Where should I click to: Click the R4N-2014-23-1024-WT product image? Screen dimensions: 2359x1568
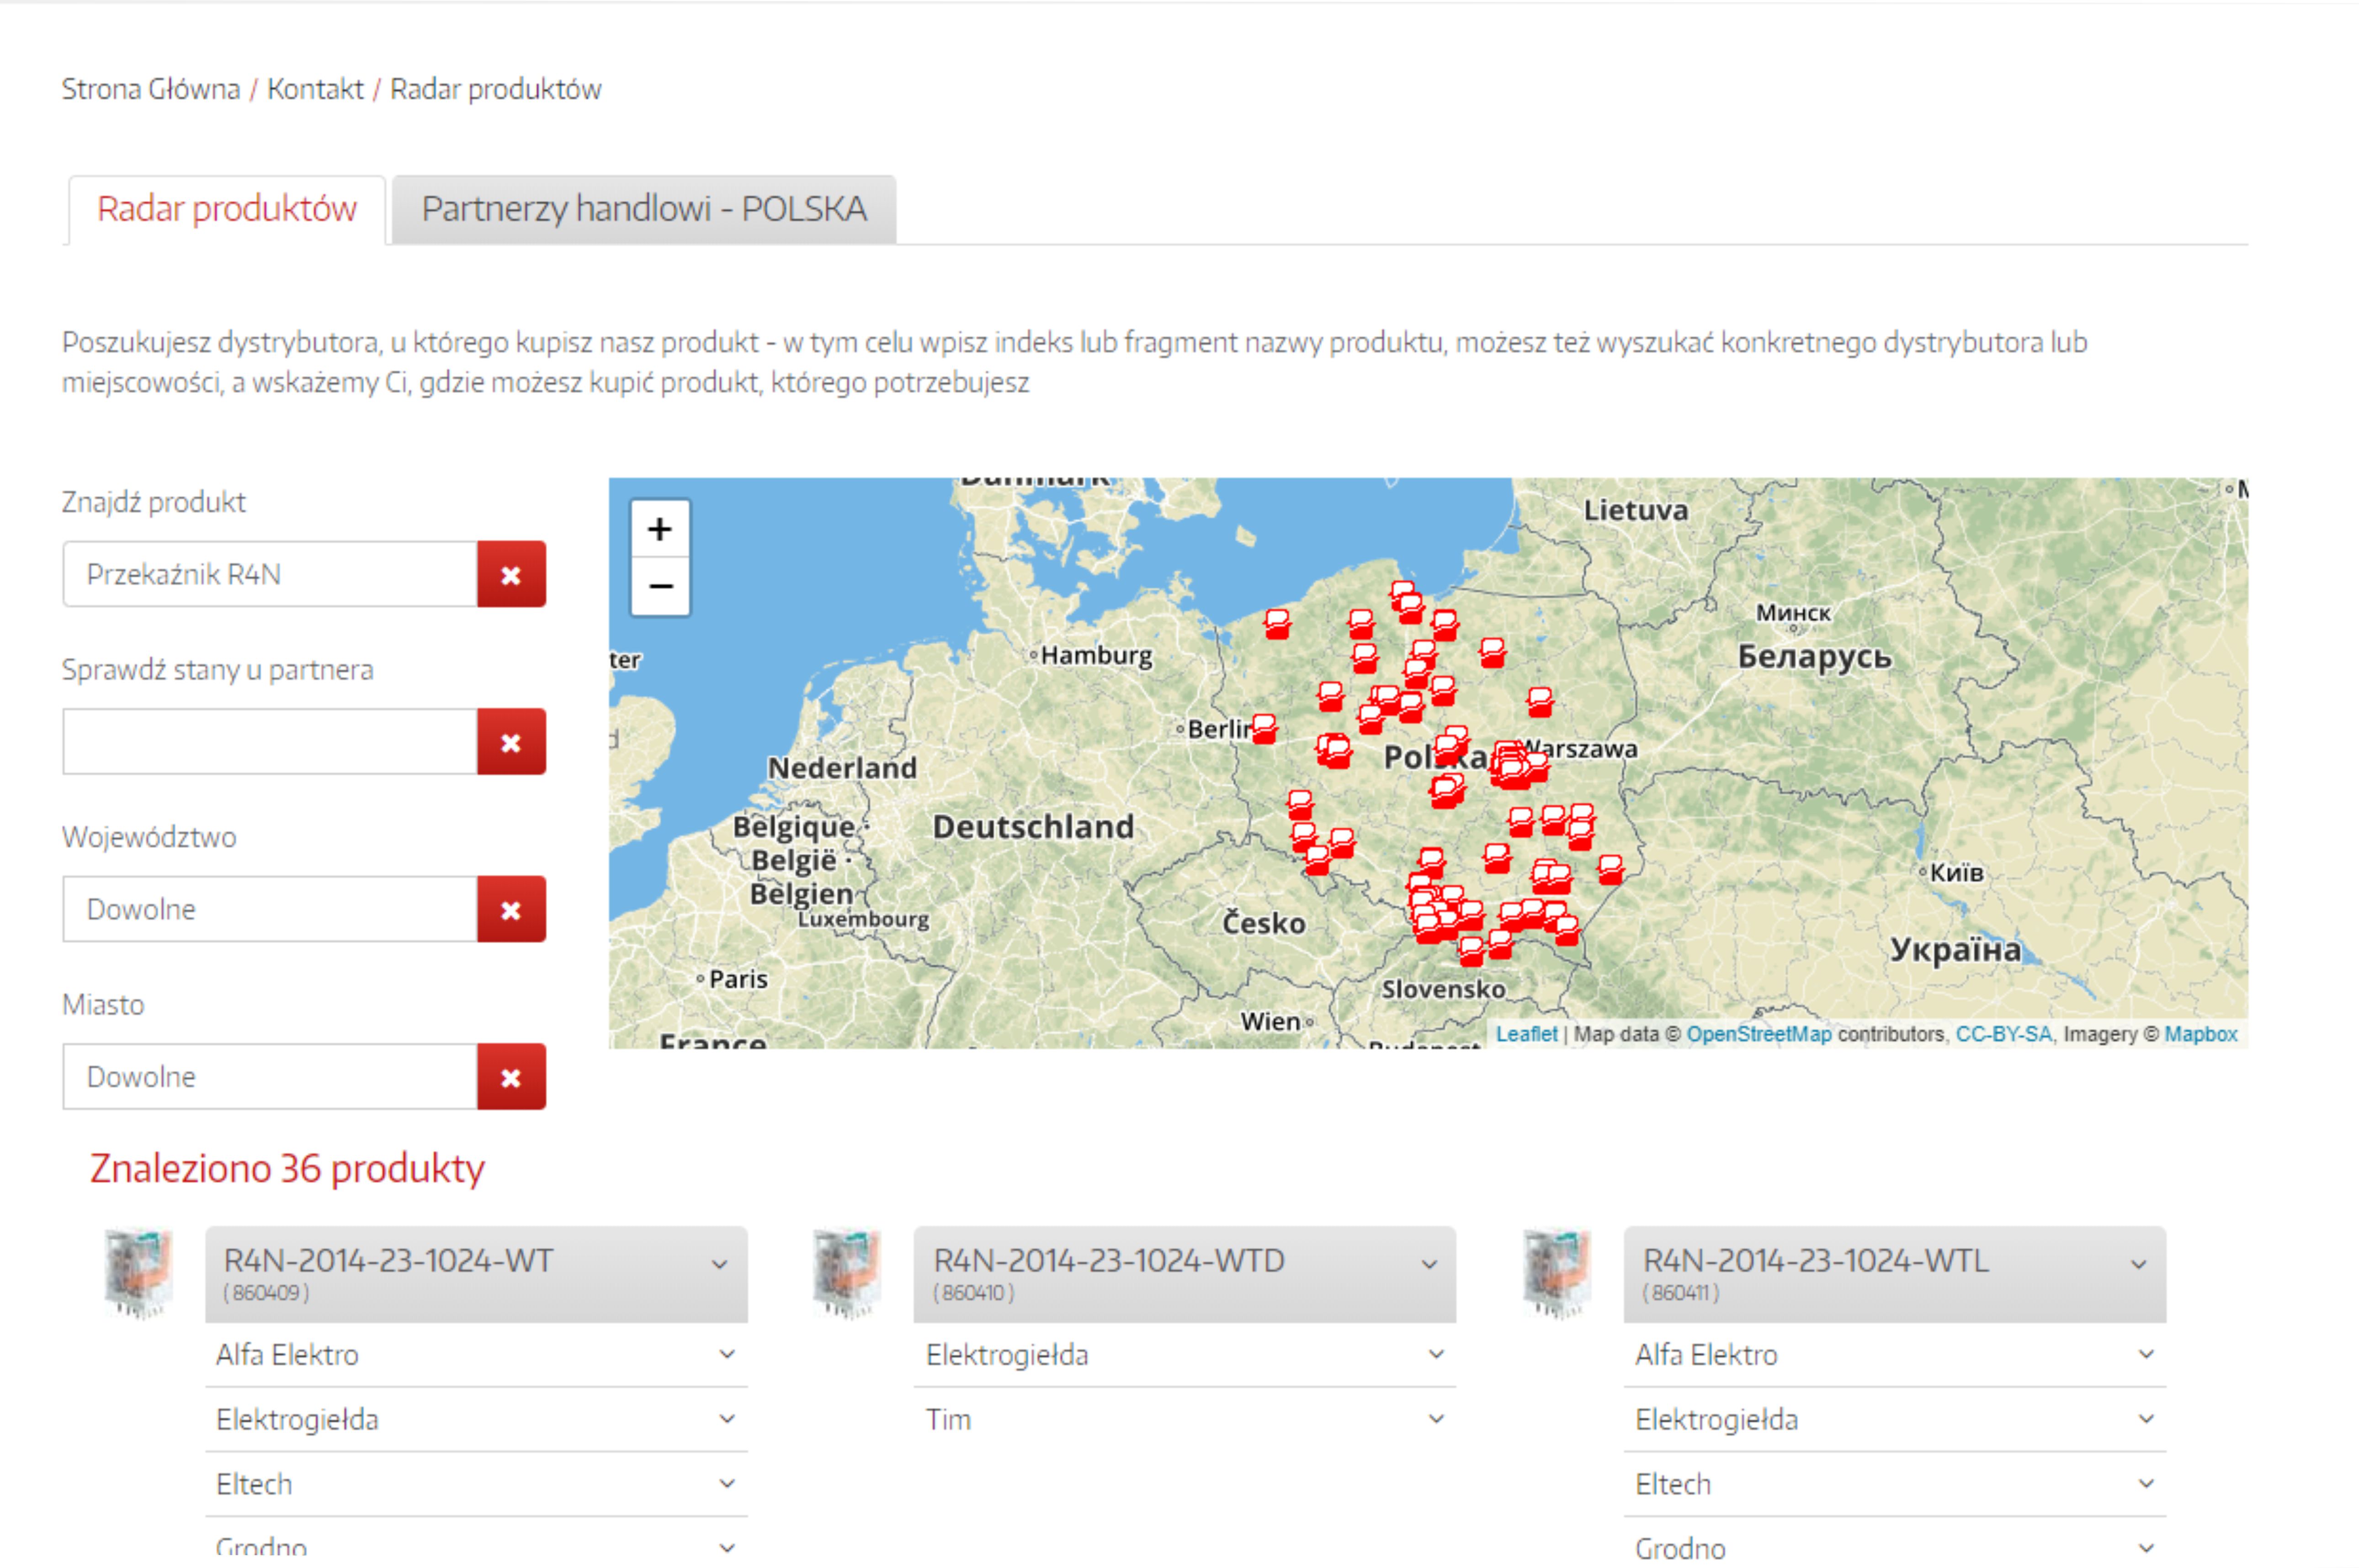[x=139, y=1272]
